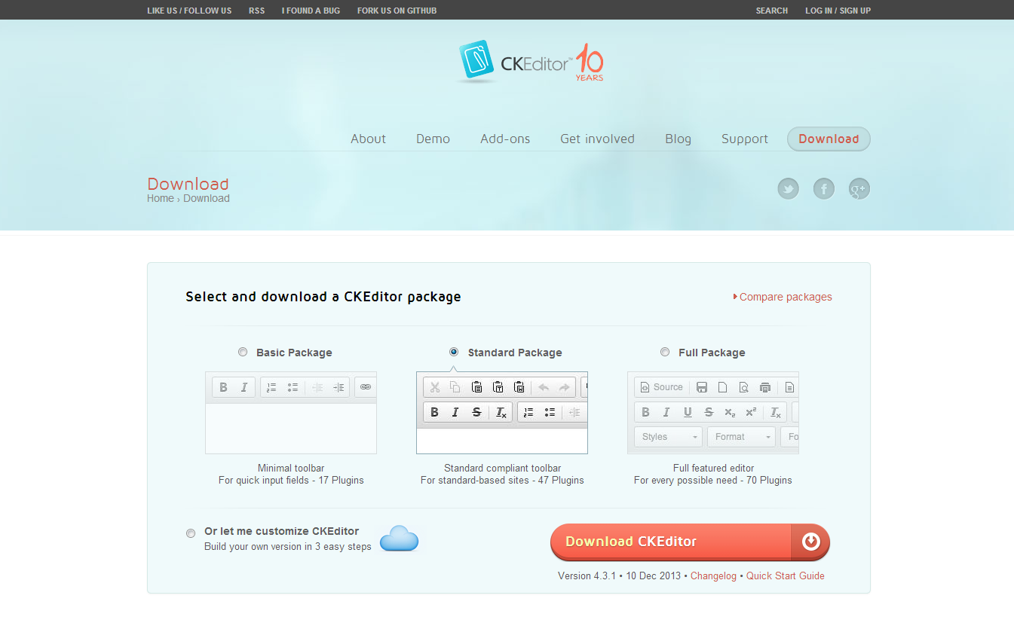Open the Add-ons section
Viewport: 1014px width, 632px height.
pyautogui.click(x=505, y=139)
